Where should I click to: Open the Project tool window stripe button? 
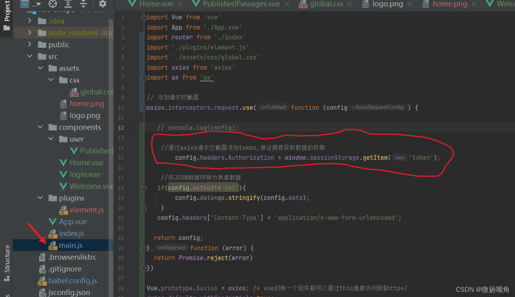click(x=7, y=16)
